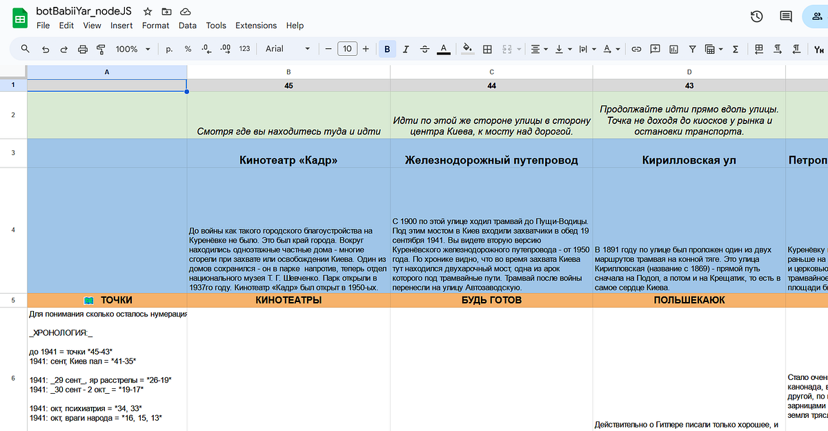Click the sheet direction icon
The height and width of the screenshot is (431, 828).
759,49
